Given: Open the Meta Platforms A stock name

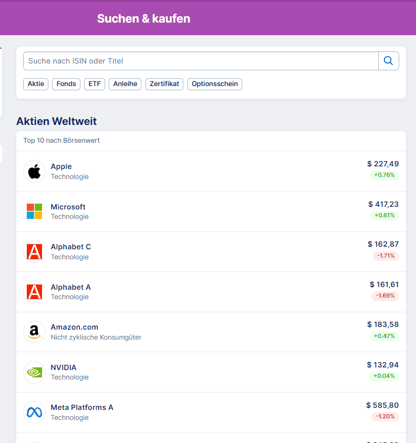Looking at the screenshot, I should [82, 407].
